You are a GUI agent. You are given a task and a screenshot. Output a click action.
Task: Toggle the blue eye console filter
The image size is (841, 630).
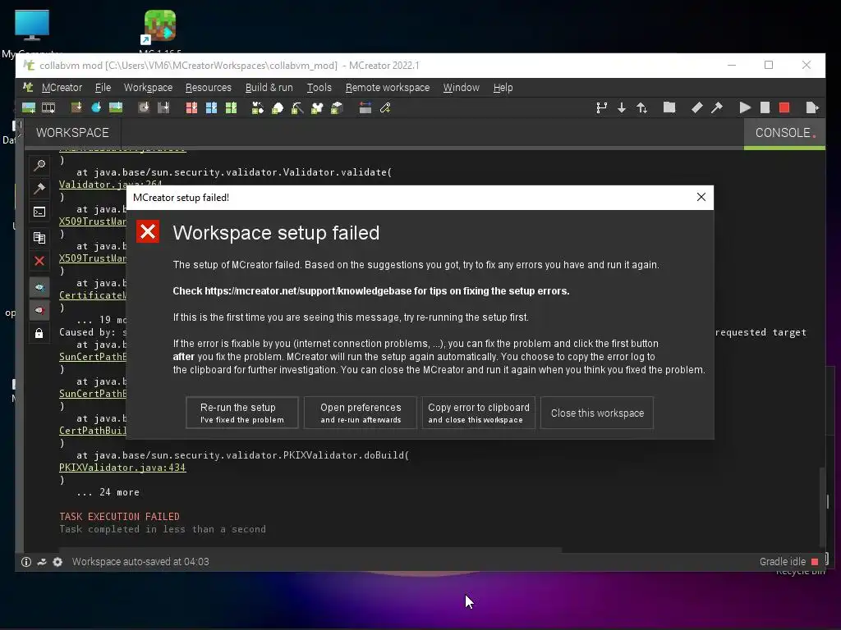pos(39,287)
